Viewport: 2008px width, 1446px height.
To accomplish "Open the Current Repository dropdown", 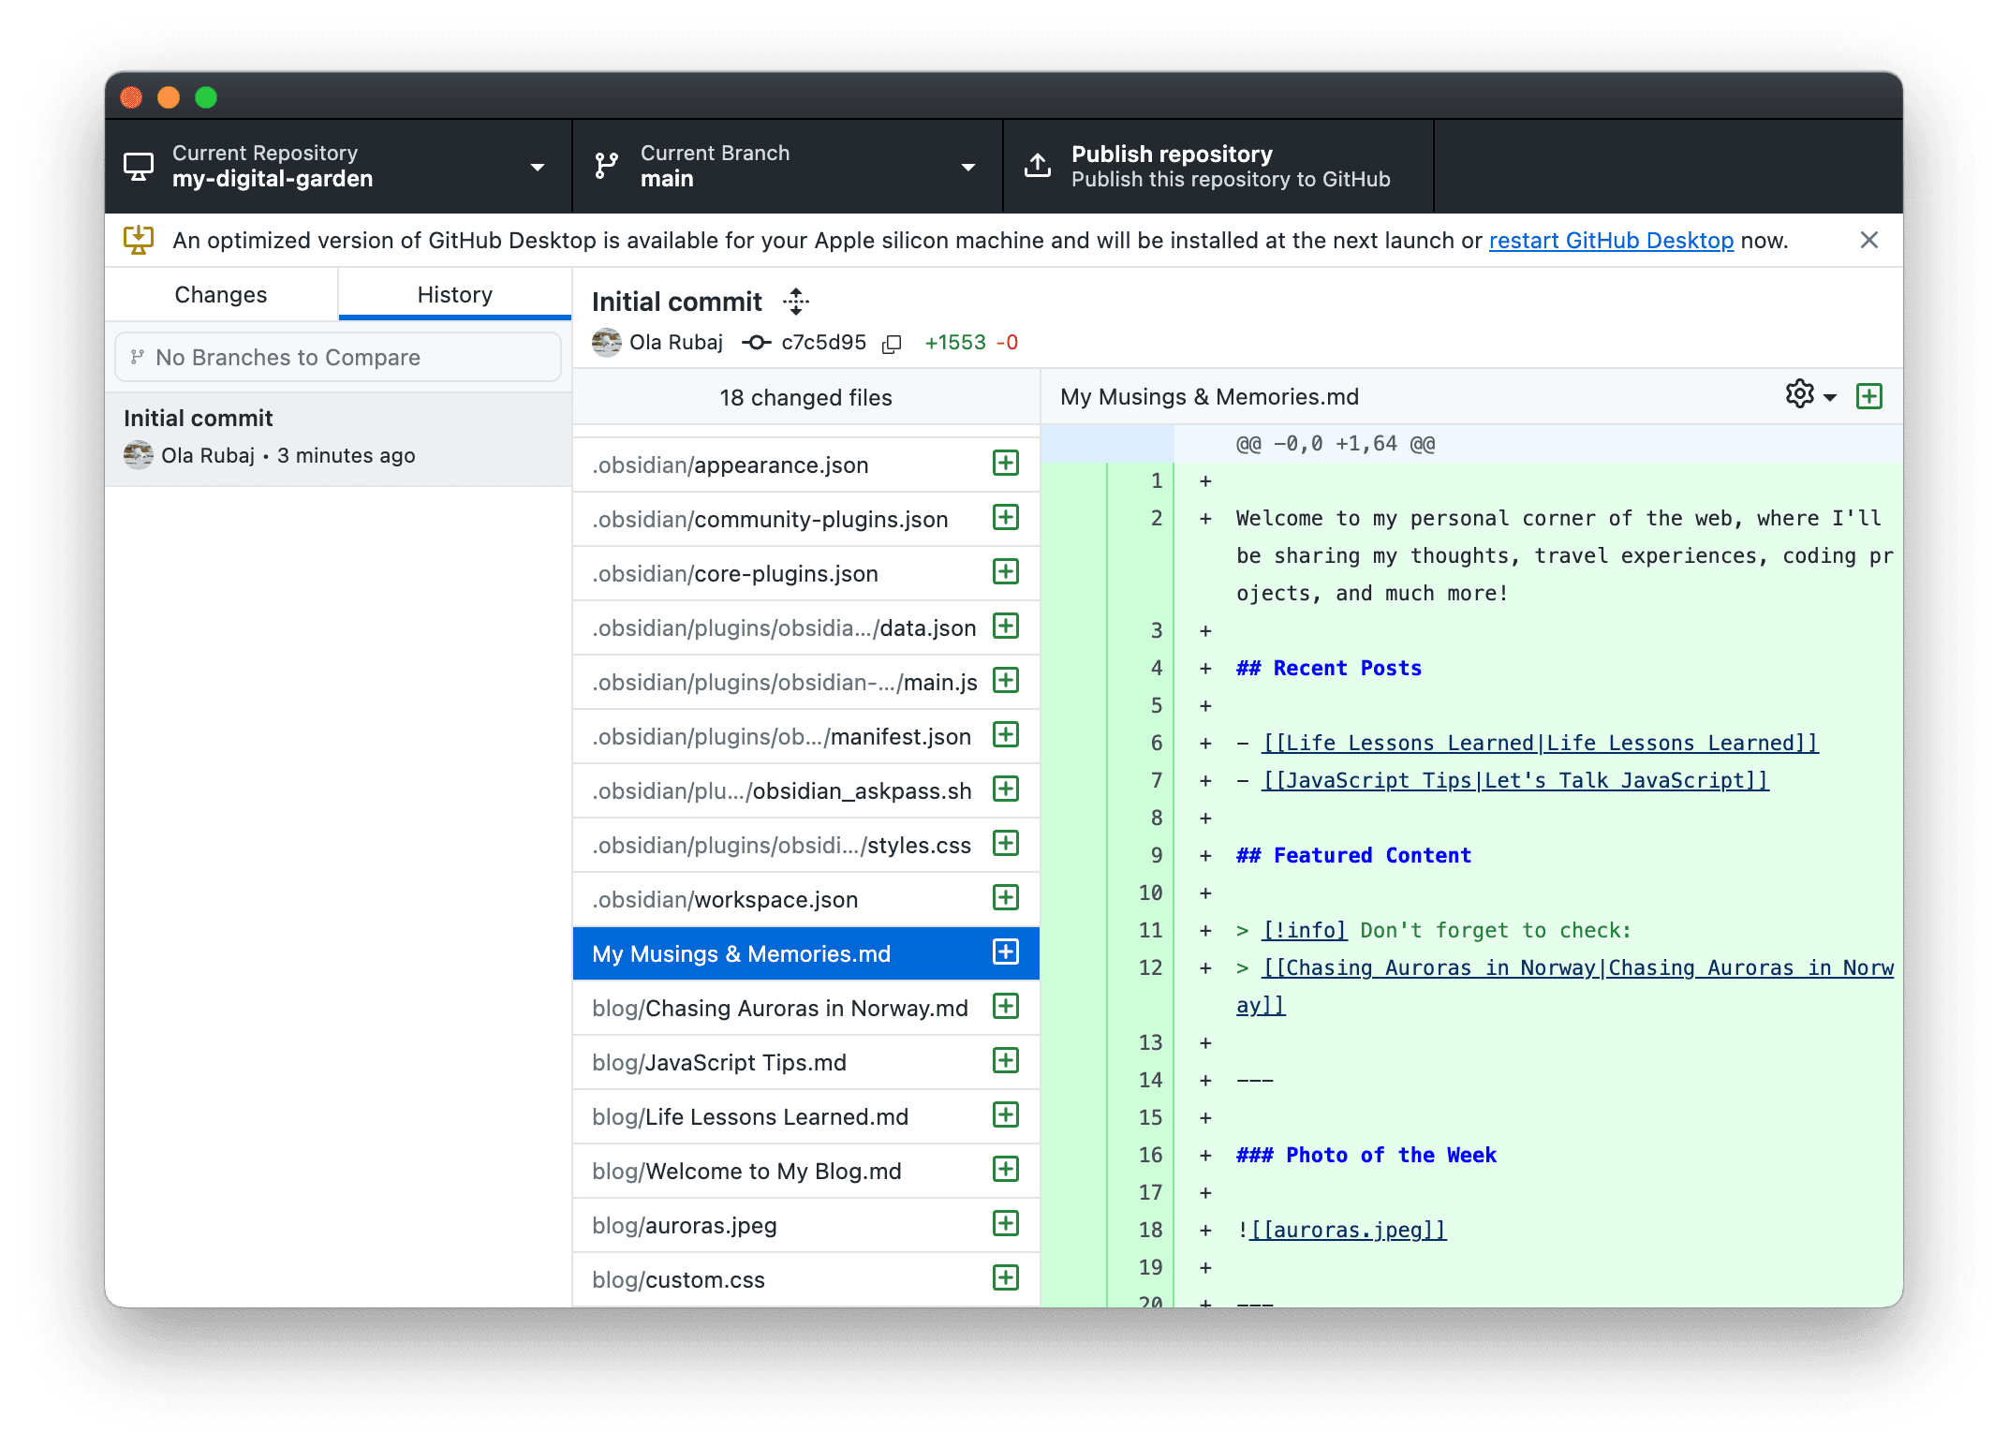I will (338, 167).
